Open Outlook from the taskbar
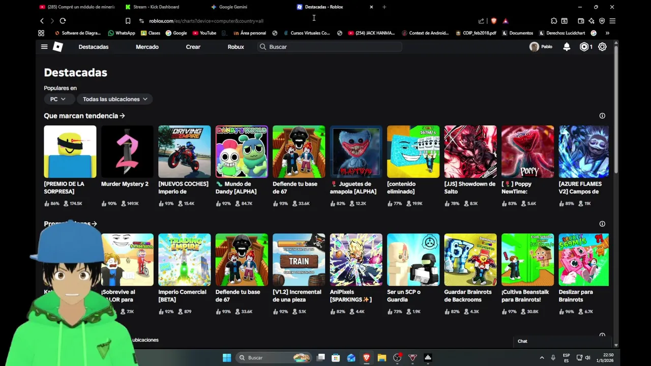This screenshot has height=366, width=651. 351,357
